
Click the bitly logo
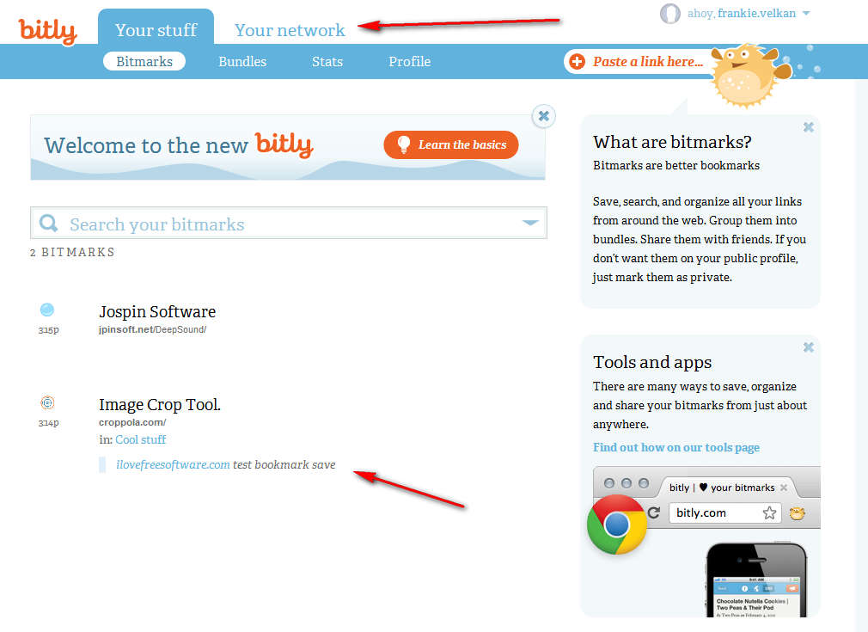coord(47,31)
